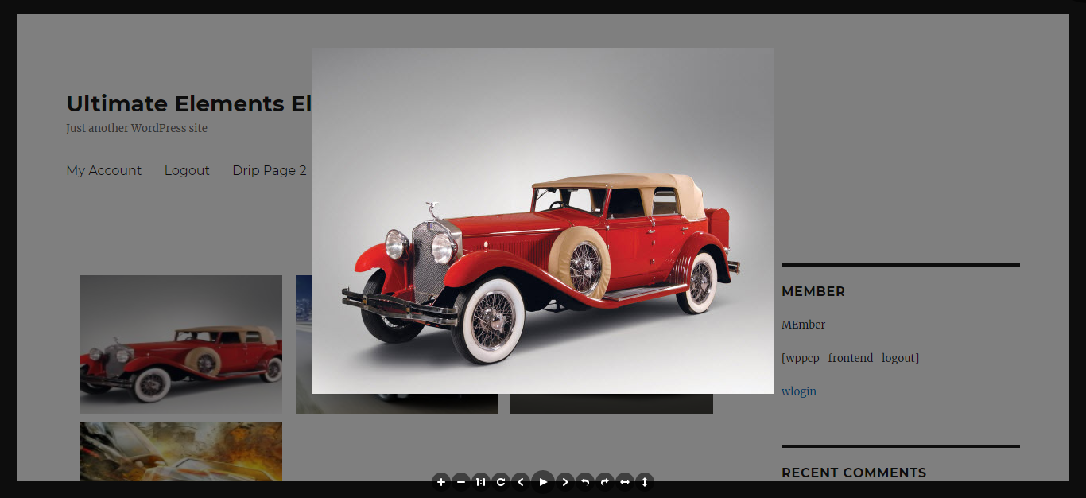Image resolution: width=1086 pixels, height=498 pixels.
Task: Click the Ultimate Elements site title
Action: point(189,103)
